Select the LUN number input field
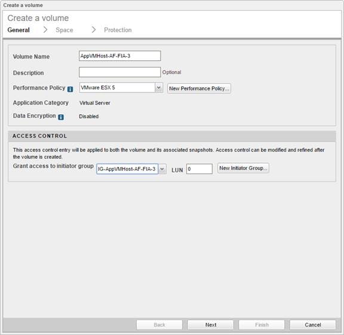 199,169
